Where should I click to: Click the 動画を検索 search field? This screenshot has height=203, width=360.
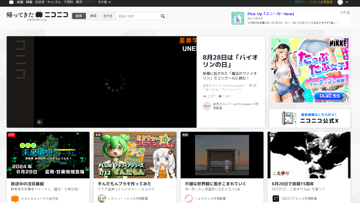tap(138, 16)
